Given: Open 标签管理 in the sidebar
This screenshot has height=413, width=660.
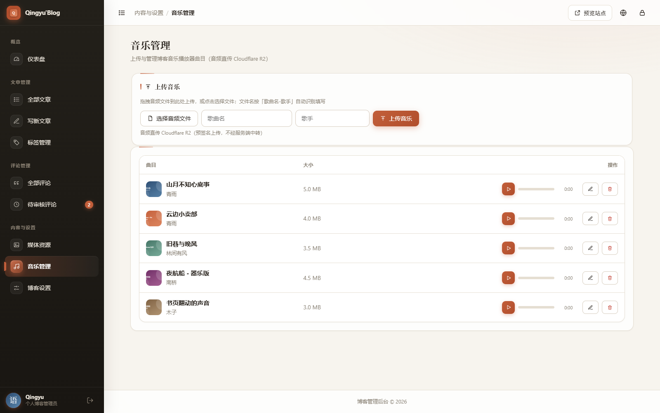Looking at the screenshot, I should point(52,142).
